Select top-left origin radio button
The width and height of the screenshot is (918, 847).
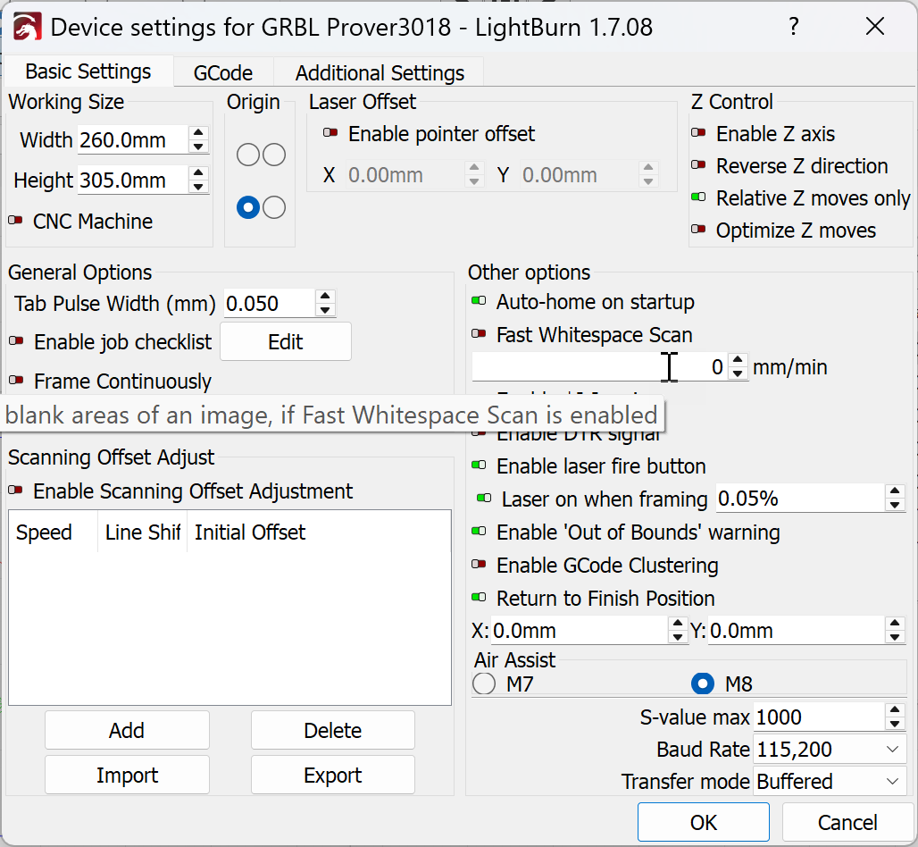pos(248,155)
